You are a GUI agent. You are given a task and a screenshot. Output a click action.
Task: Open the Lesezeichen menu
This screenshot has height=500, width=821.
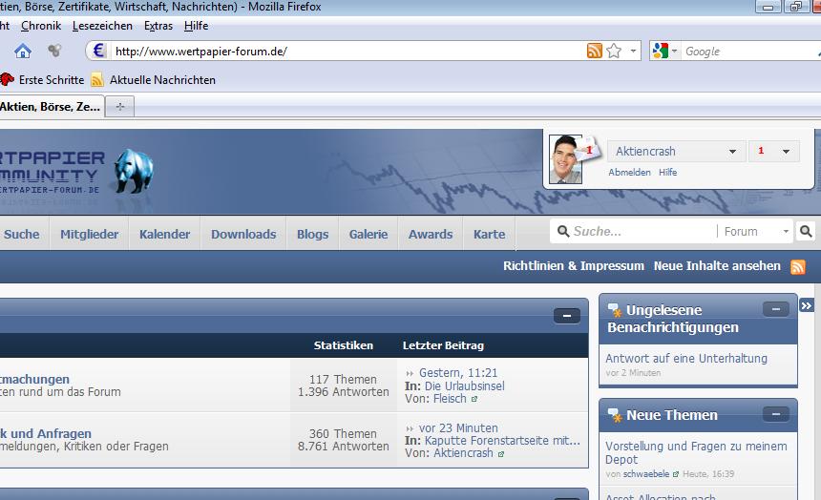pos(102,26)
